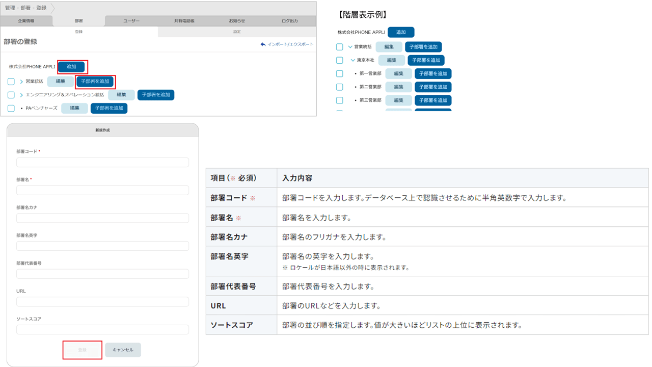Click 追加 next to 株式会社PHONE APPLI in 部署の登録
The image size is (652, 367).
[x=71, y=67]
